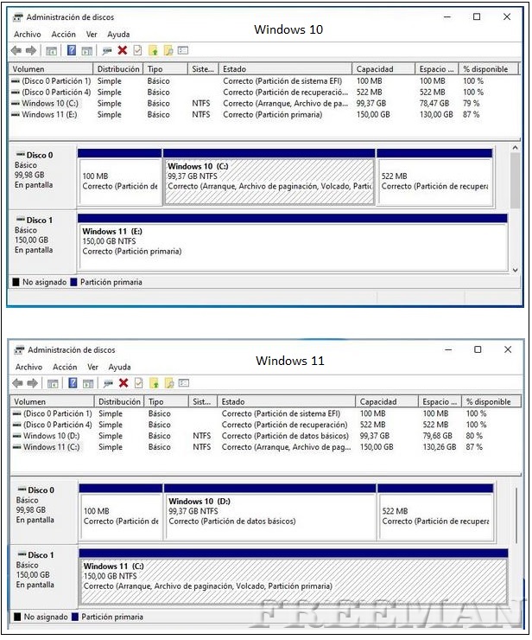Click 130,26 GB free space cell
This screenshot has height=640, width=532.
[x=440, y=447]
